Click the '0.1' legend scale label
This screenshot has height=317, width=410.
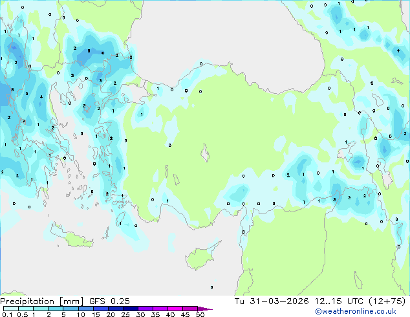[x=7, y=314]
